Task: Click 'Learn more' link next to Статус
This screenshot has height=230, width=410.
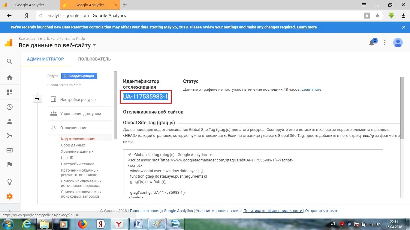Action: pyautogui.click(x=312, y=89)
